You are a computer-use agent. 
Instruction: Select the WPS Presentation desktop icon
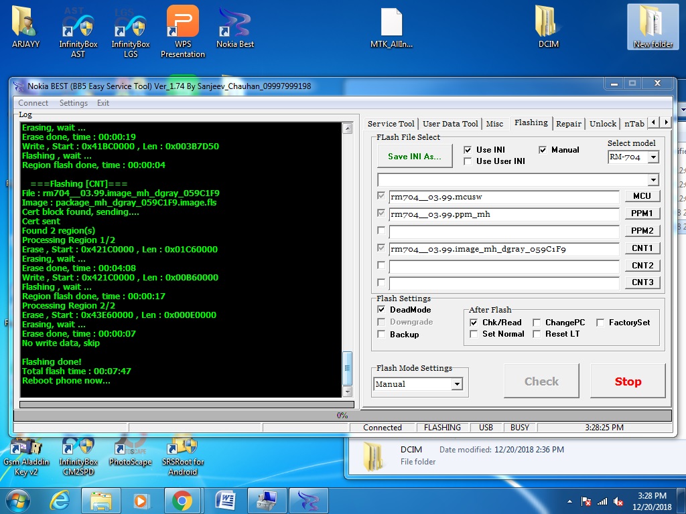coord(182,32)
